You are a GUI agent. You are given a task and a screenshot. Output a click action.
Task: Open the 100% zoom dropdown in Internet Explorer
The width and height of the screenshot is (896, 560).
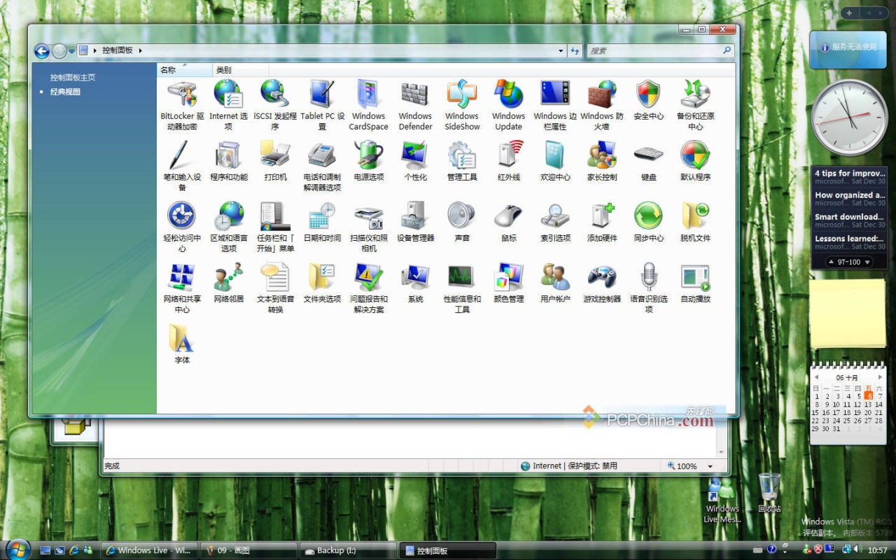(710, 466)
